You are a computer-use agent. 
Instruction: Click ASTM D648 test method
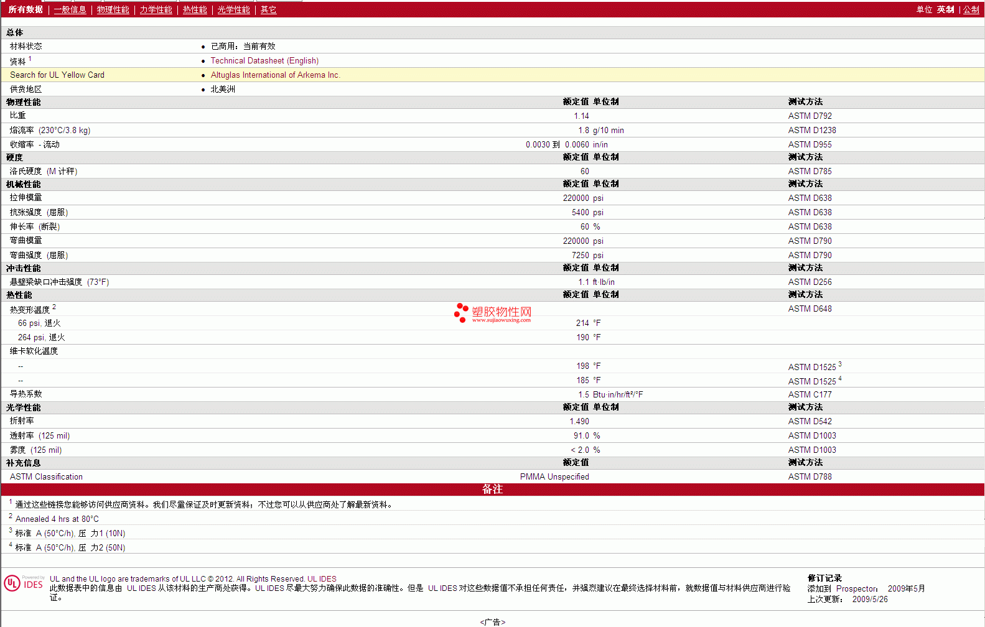pos(810,309)
